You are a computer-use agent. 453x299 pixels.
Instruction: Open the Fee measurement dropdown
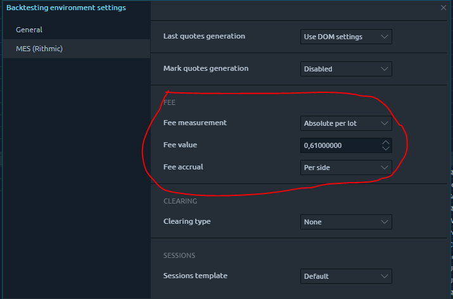[345, 123]
